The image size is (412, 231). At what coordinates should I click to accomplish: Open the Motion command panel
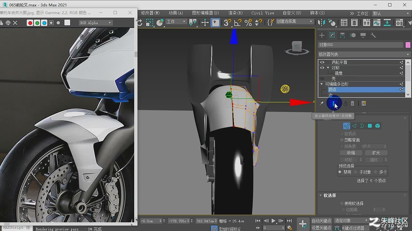point(353,35)
